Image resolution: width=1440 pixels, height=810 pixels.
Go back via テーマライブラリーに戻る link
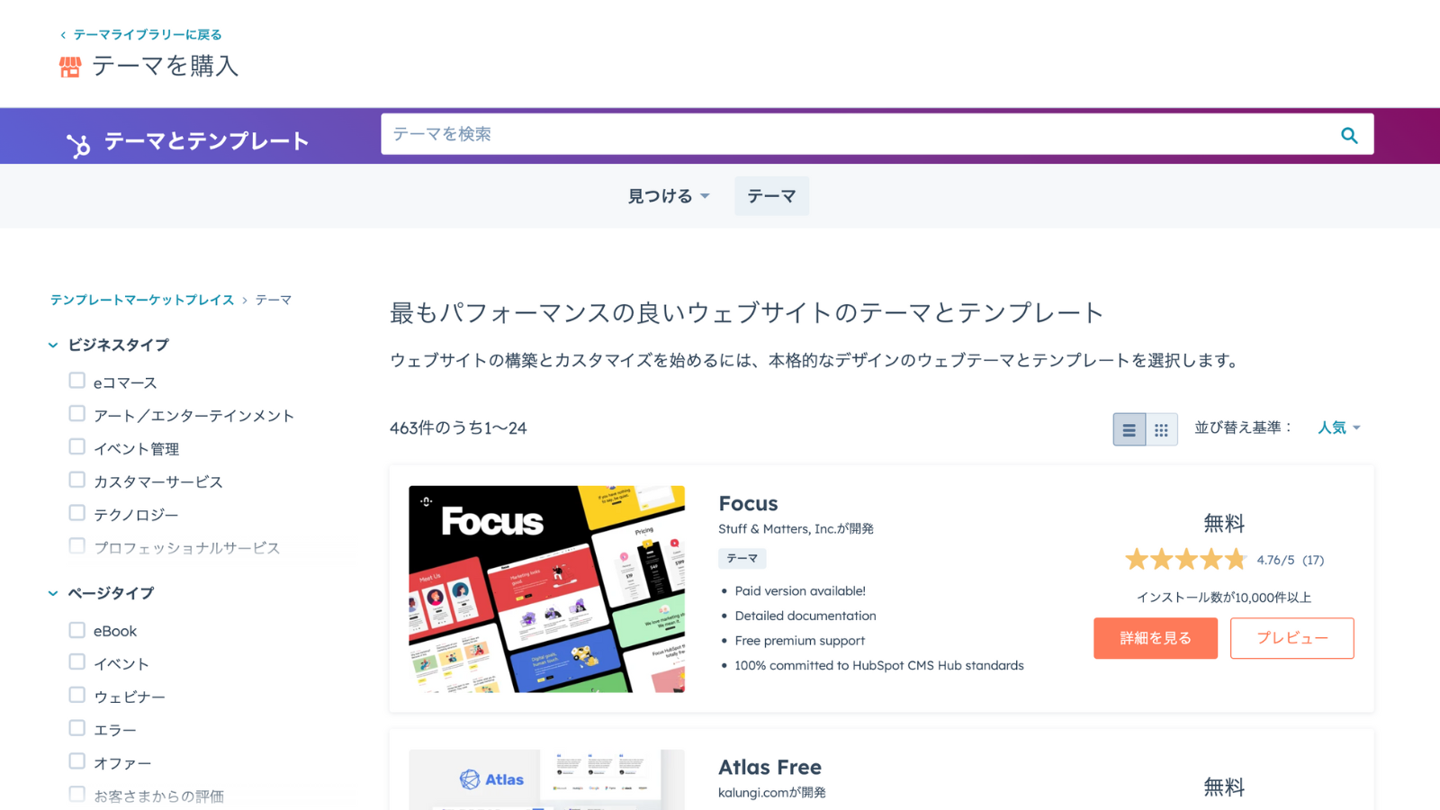tap(148, 35)
